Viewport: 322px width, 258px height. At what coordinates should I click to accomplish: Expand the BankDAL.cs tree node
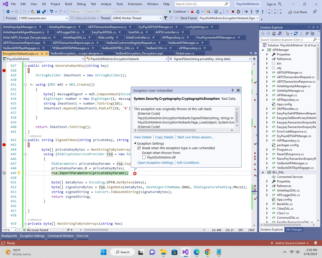pyautogui.click(x=267, y=204)
